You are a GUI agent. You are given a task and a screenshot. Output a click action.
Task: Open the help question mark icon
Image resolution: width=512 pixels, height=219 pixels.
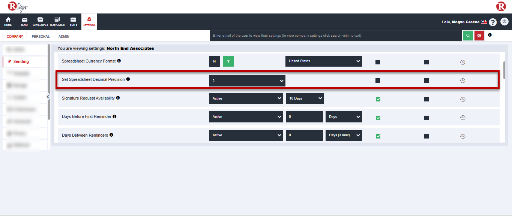pos(493,22)
